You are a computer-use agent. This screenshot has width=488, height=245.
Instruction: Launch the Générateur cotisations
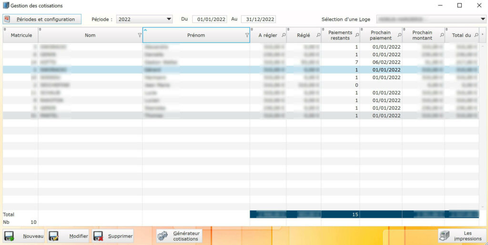179,236
